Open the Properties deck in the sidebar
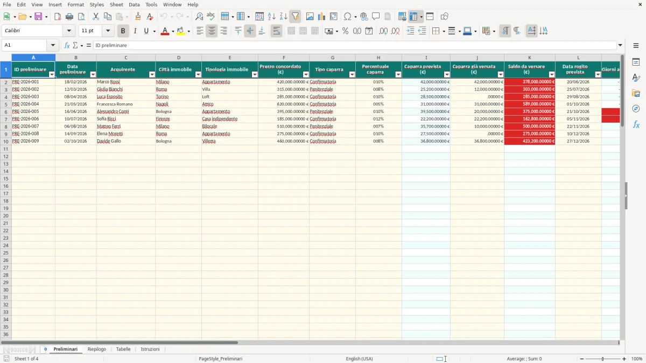646x363 pixels. (x=636, y=62)
